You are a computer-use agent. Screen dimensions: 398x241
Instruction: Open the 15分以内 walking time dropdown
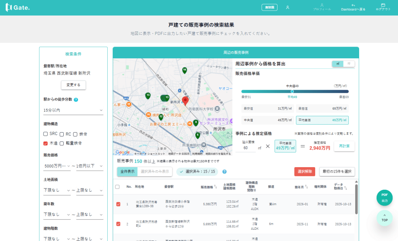coord(73,110)
